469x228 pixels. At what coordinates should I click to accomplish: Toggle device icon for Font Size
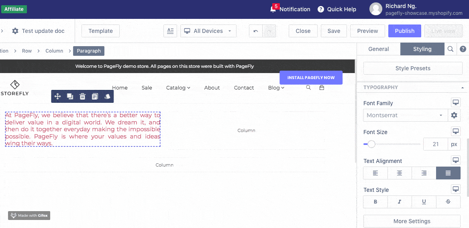(455, 131)
